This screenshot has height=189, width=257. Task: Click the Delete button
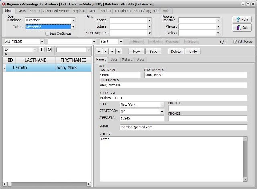click(x=176, y=52)
